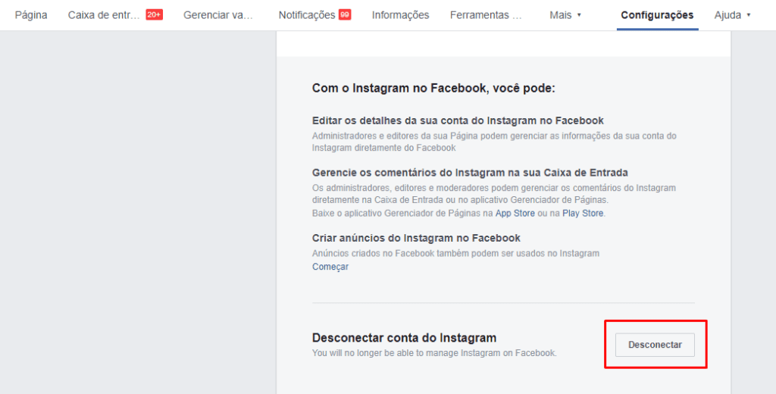This screenshot has width=776, height=394.
Task: Expand the Mais dropdown menu
Action: 565,15
